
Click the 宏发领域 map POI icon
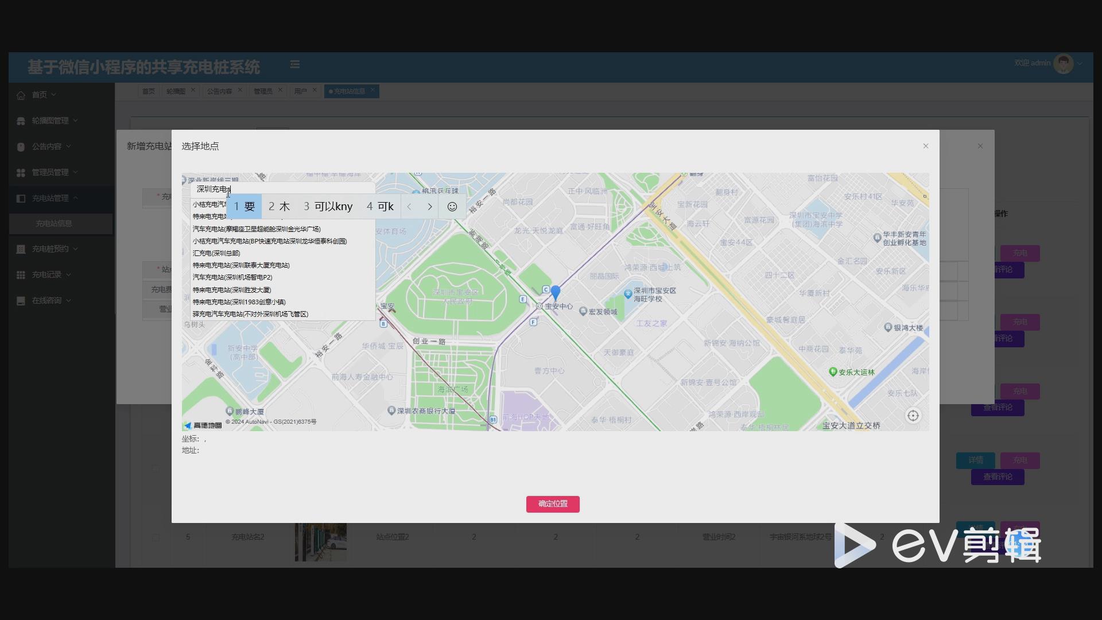pyautogui.click(x=583, y=311)
